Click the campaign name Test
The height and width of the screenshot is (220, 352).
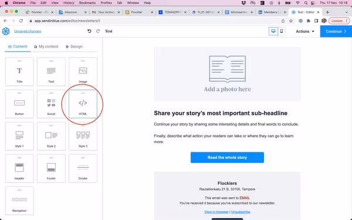point(109,31)
